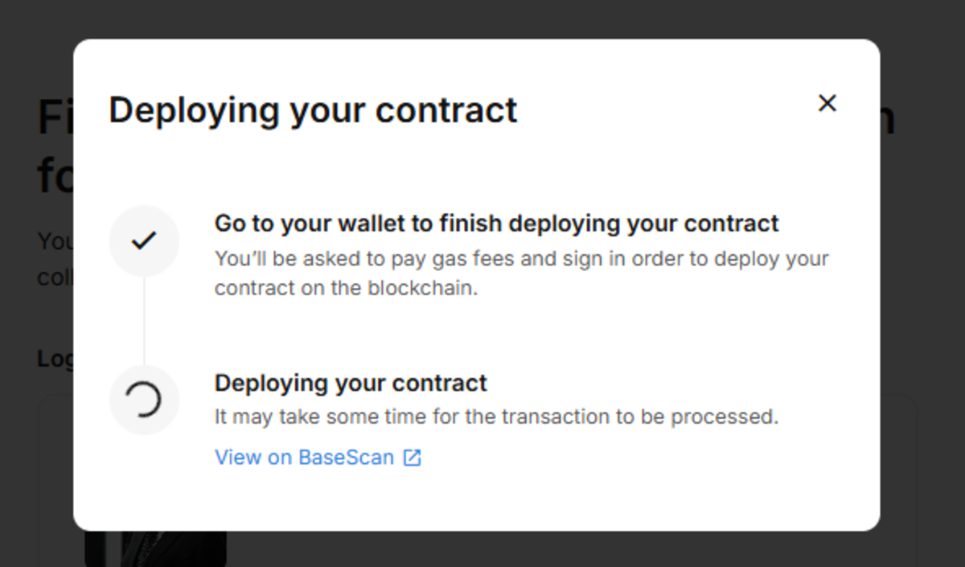Click the dimmed backdrop above the dialog
Image resolution: width=965 pixels, height=567 pixels.
pyautogui.click(x=482, y=19)
